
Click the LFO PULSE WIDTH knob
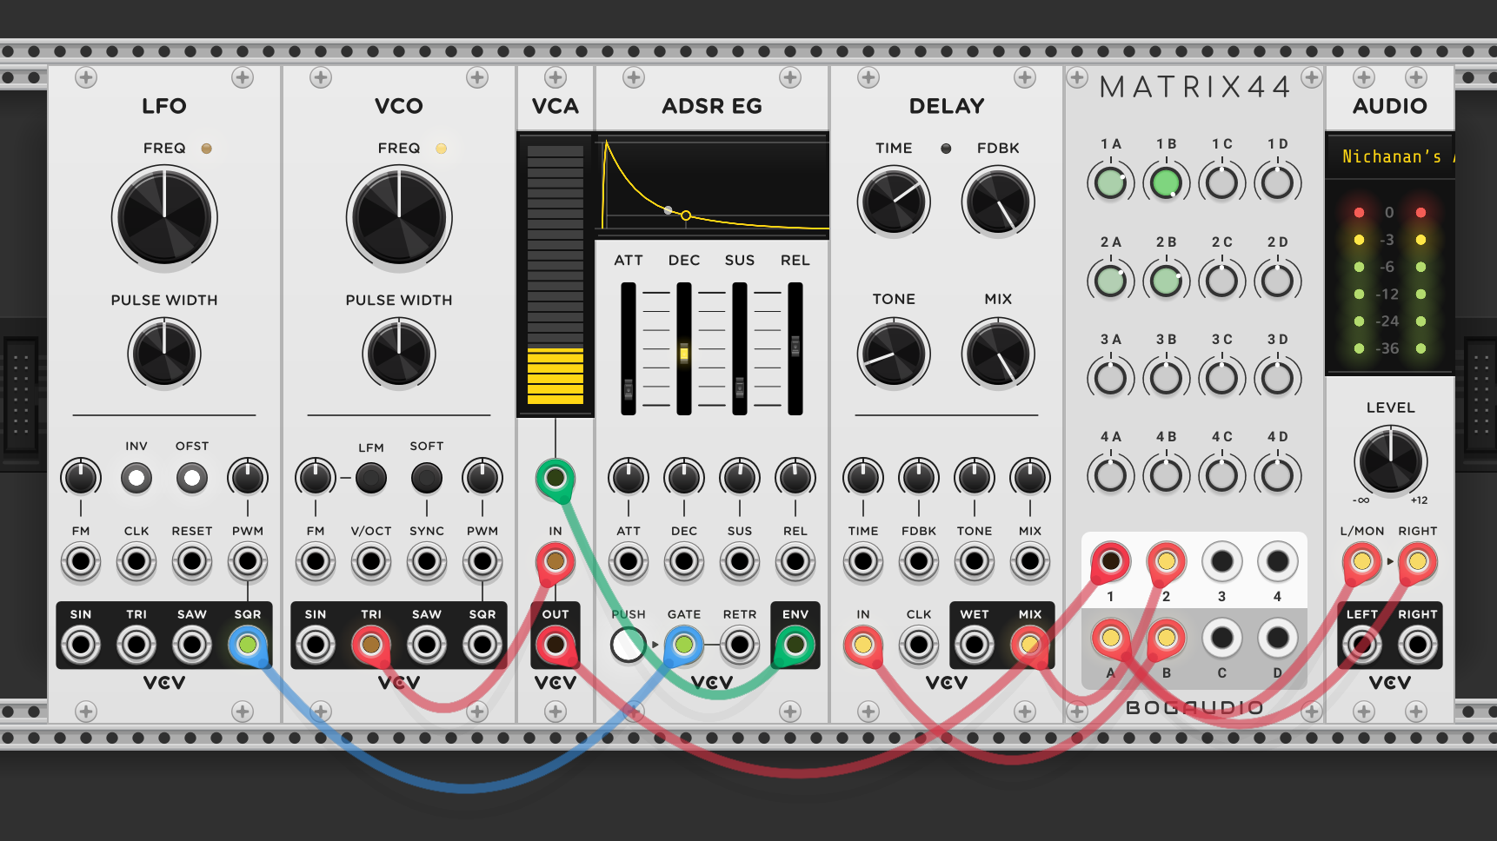(x=164, y=354)
